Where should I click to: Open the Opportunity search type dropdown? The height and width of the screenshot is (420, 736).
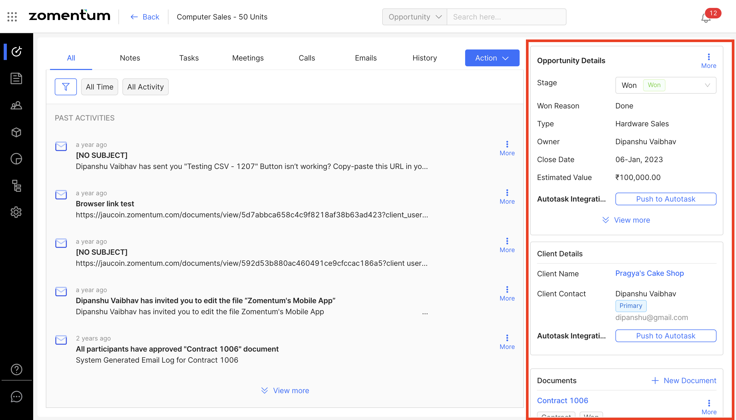(414, 17)
